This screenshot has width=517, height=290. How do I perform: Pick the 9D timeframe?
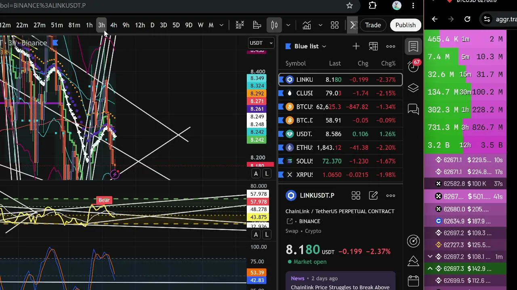pyautogui.click(x=189, y=25)
